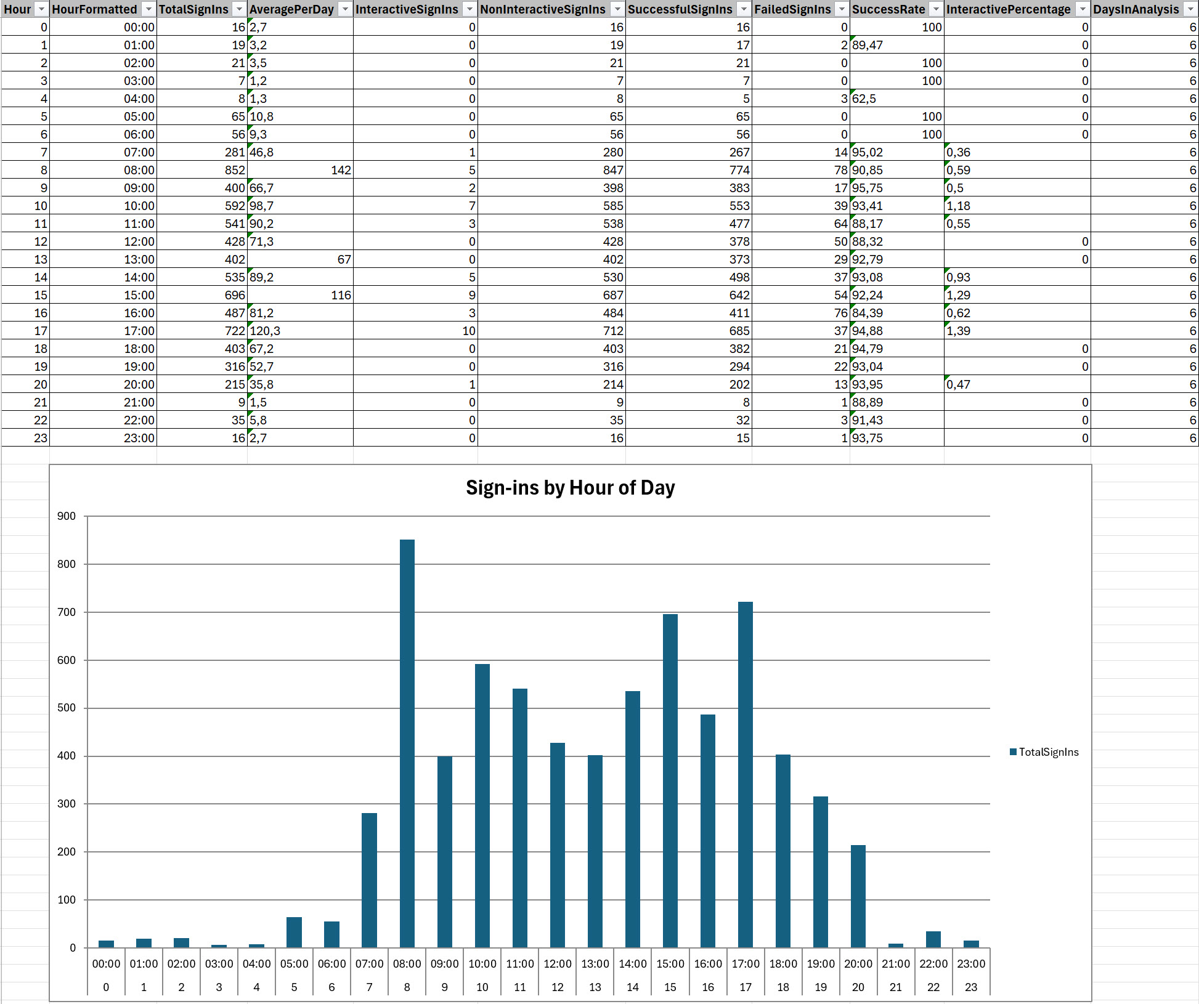Open the SuccessRate column filter
Screen dimensions: 1199x1004
(936, 9)
